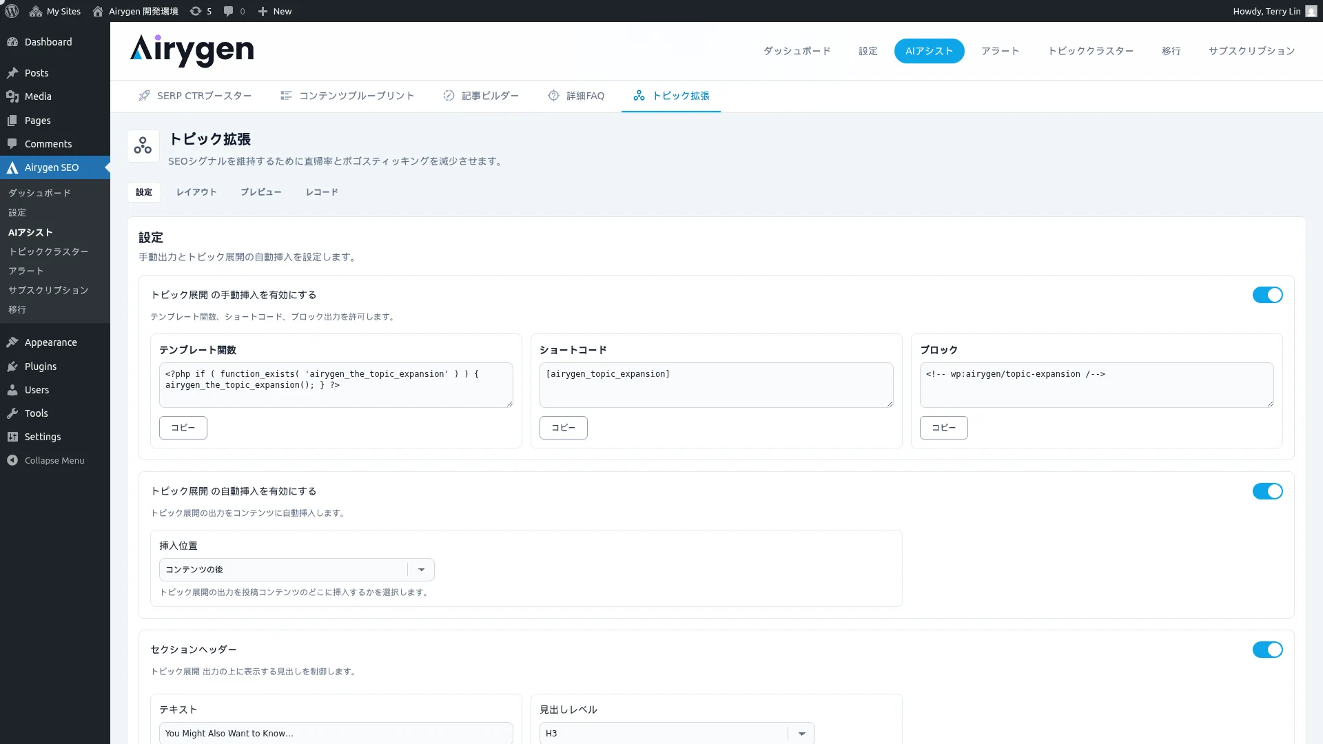Open ダッシュボード in the top navigation
Image resolution: width=1323 pixels, height=744 pixels.
point(797,51)
